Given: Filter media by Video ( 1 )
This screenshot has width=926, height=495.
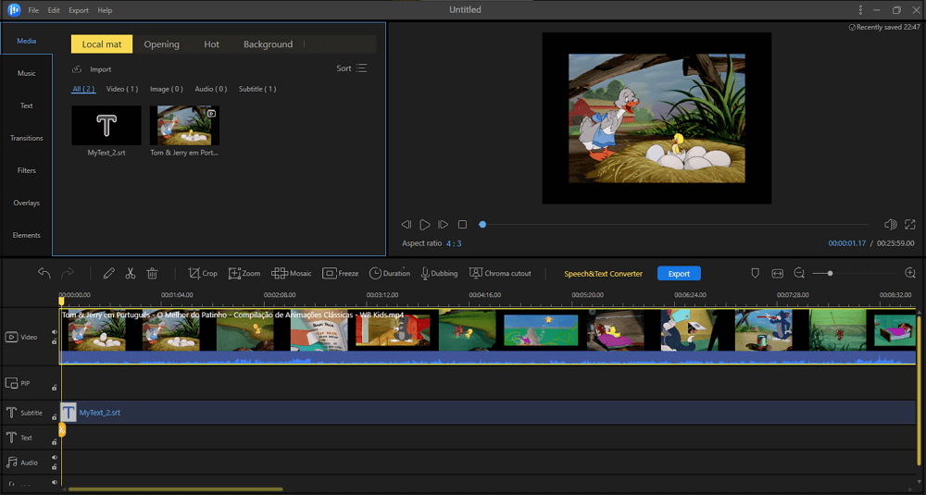Looking at the screenshot, I should point(122,89).
